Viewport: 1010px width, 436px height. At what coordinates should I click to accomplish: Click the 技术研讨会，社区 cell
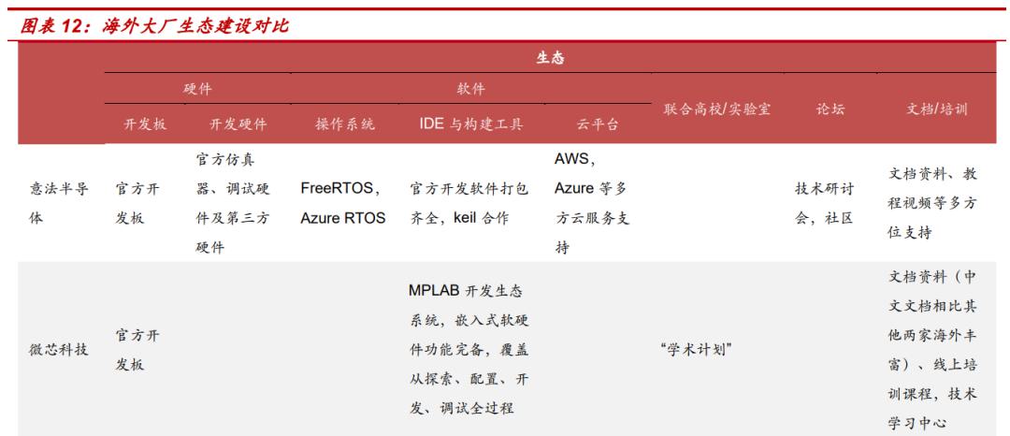click(825, 204)
